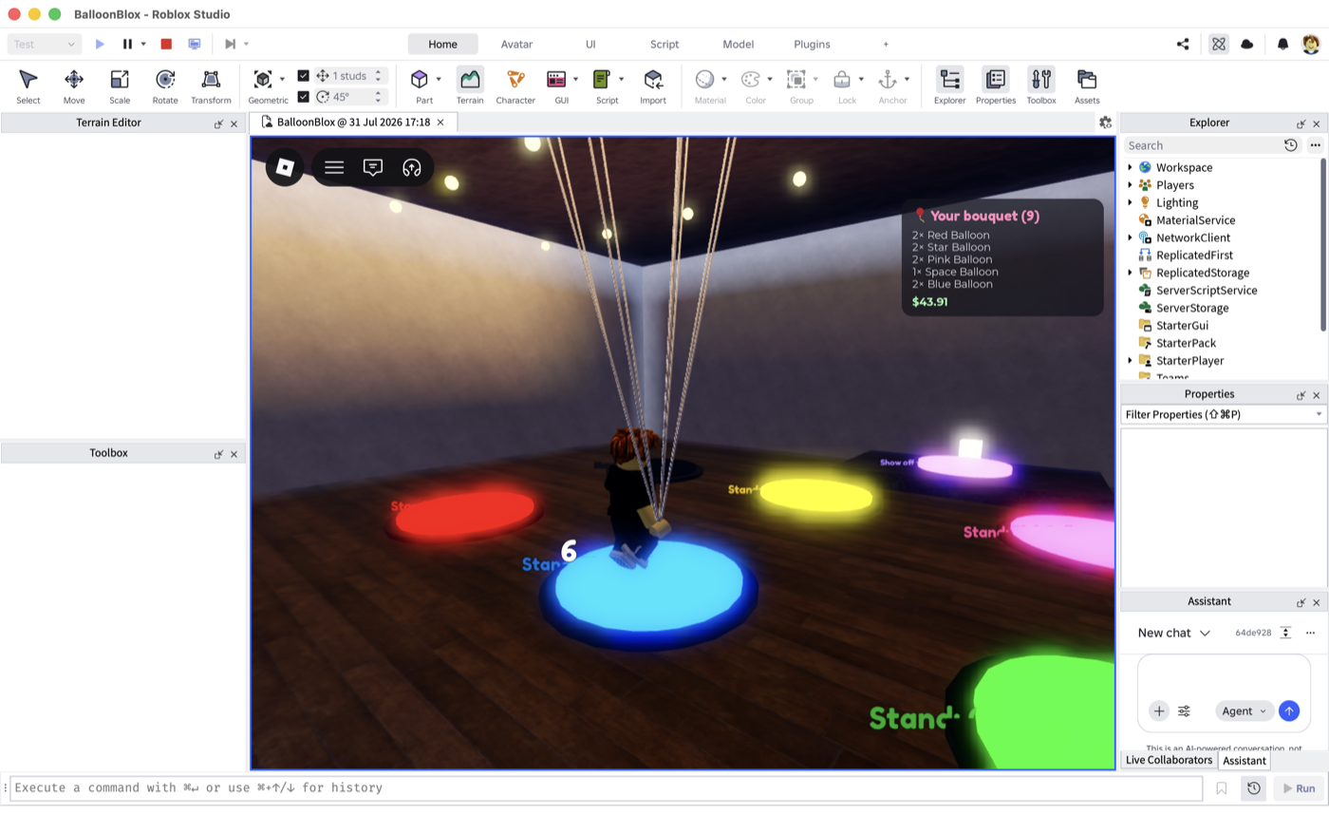The width and height of the screenshot is (1329, 834).
Task: Open the in-game chat
Action: [x=373, y=167]
